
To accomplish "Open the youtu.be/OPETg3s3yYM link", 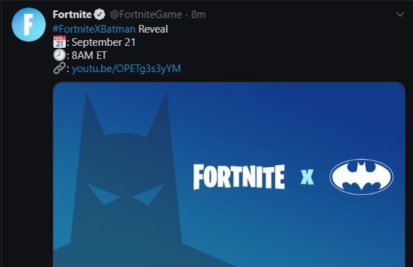I will pos(126,69).
